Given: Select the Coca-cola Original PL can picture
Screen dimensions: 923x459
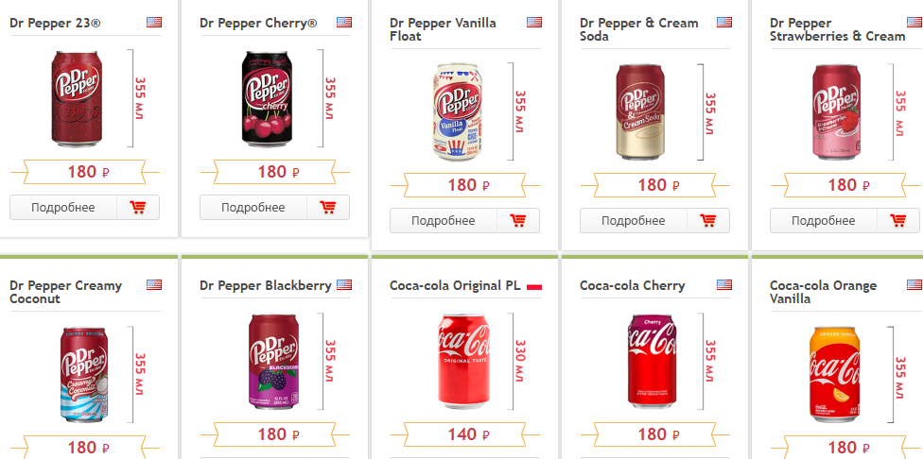Looking at the screenshot, I should coord(463,365).
